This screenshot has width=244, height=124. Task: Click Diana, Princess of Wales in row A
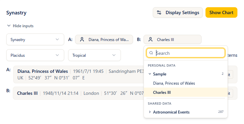pos(42,71)
